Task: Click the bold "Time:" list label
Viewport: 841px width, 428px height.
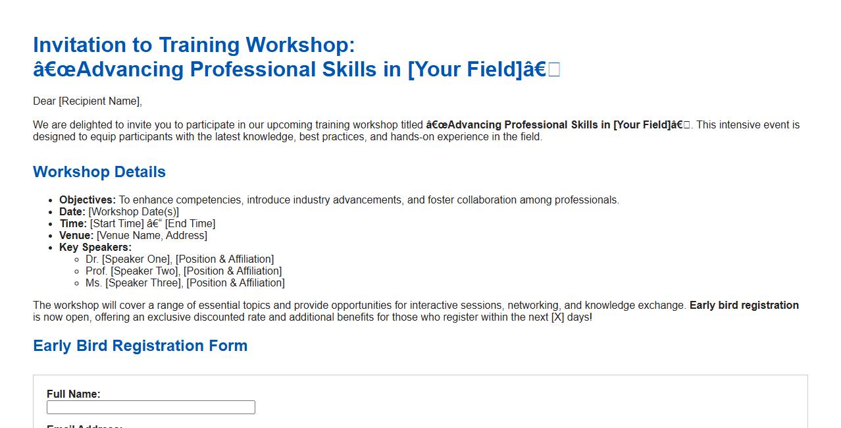Action: (73, 224)
